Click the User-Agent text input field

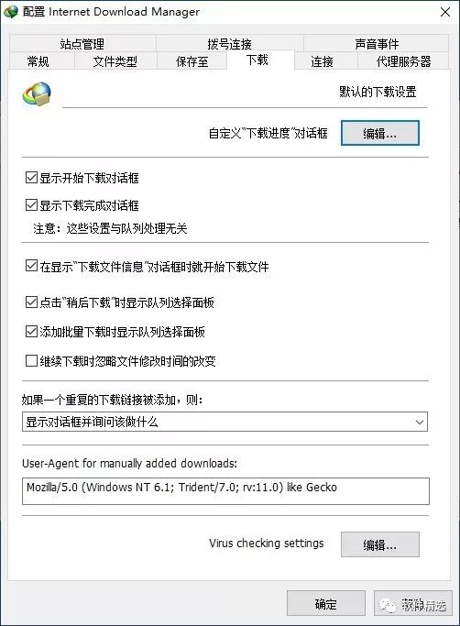pos(225,491)
